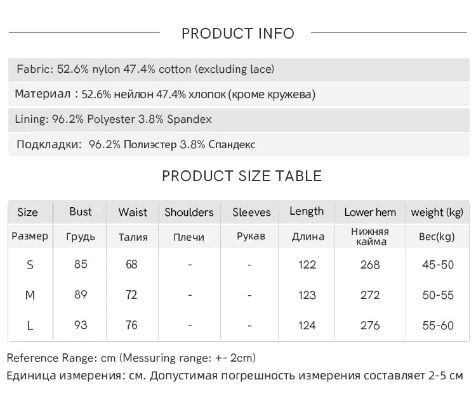Select the Lining Polyester Spandex row
Screen dimensions: 476x399
[114, 119]
